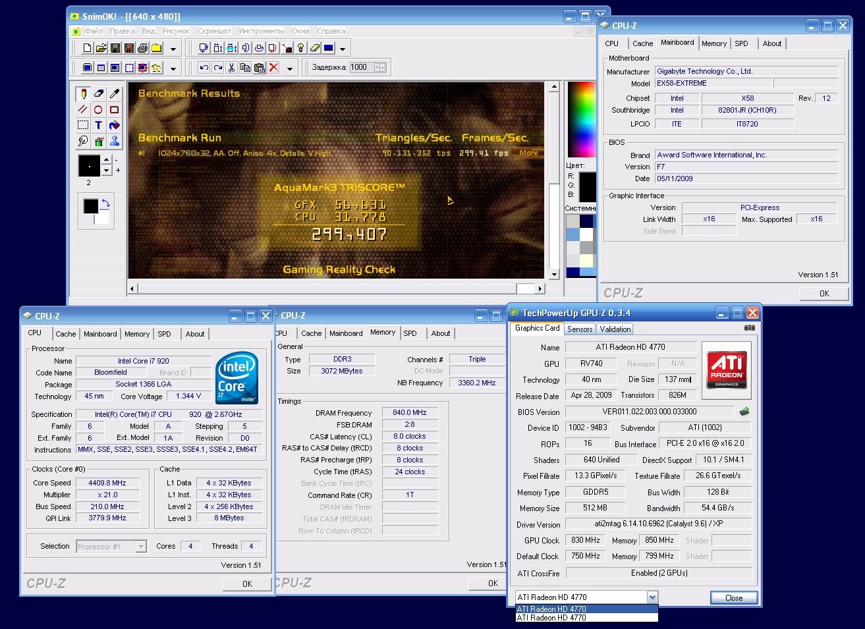Select the Eraser tool in tool palette
The height and width of the screenshot is (629, 865).
coord(98,94)
